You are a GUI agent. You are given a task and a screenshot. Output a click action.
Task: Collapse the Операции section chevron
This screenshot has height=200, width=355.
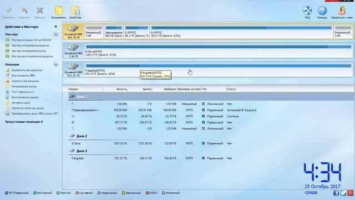click(x=55, y=64)
